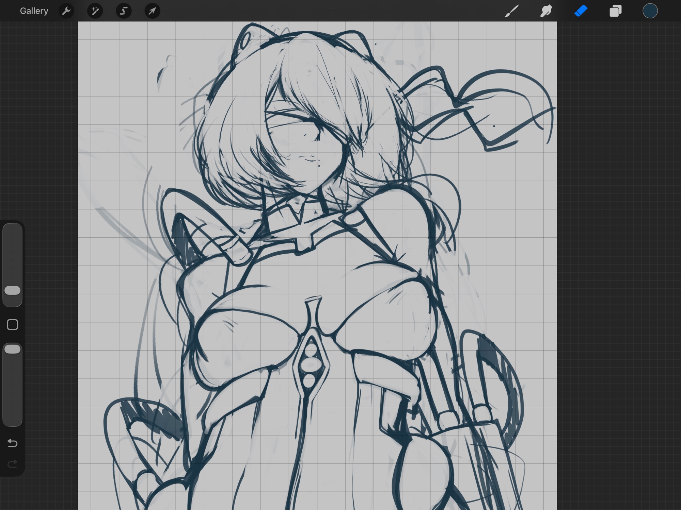This screenshot has height=510, width=681.
Task: Open the Actions wrench menu
Action: tap(66, 11)
